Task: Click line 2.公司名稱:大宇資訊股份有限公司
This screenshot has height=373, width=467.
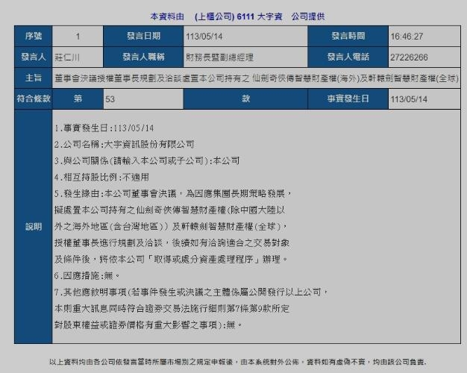Action: click(x=124, y=145)
